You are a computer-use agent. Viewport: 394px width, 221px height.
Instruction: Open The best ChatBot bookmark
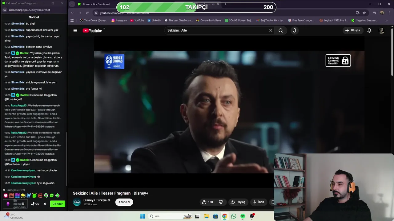pos(179,21)
